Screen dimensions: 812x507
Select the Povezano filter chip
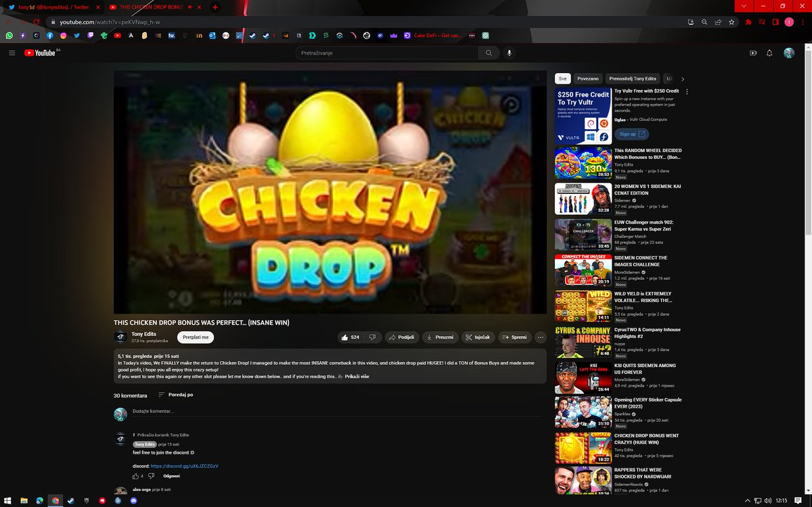(588, 78)
